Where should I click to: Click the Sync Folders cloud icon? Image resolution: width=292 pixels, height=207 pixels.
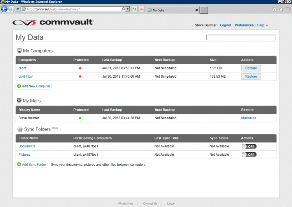point(20,129)
